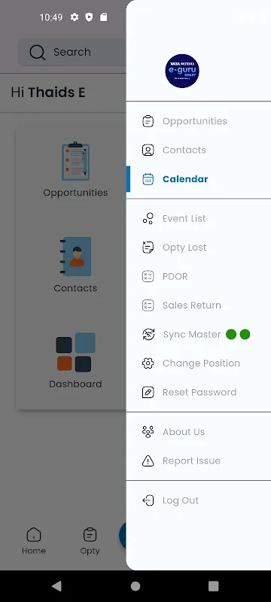Open Opportunities from the side drawer

[199, 121]
